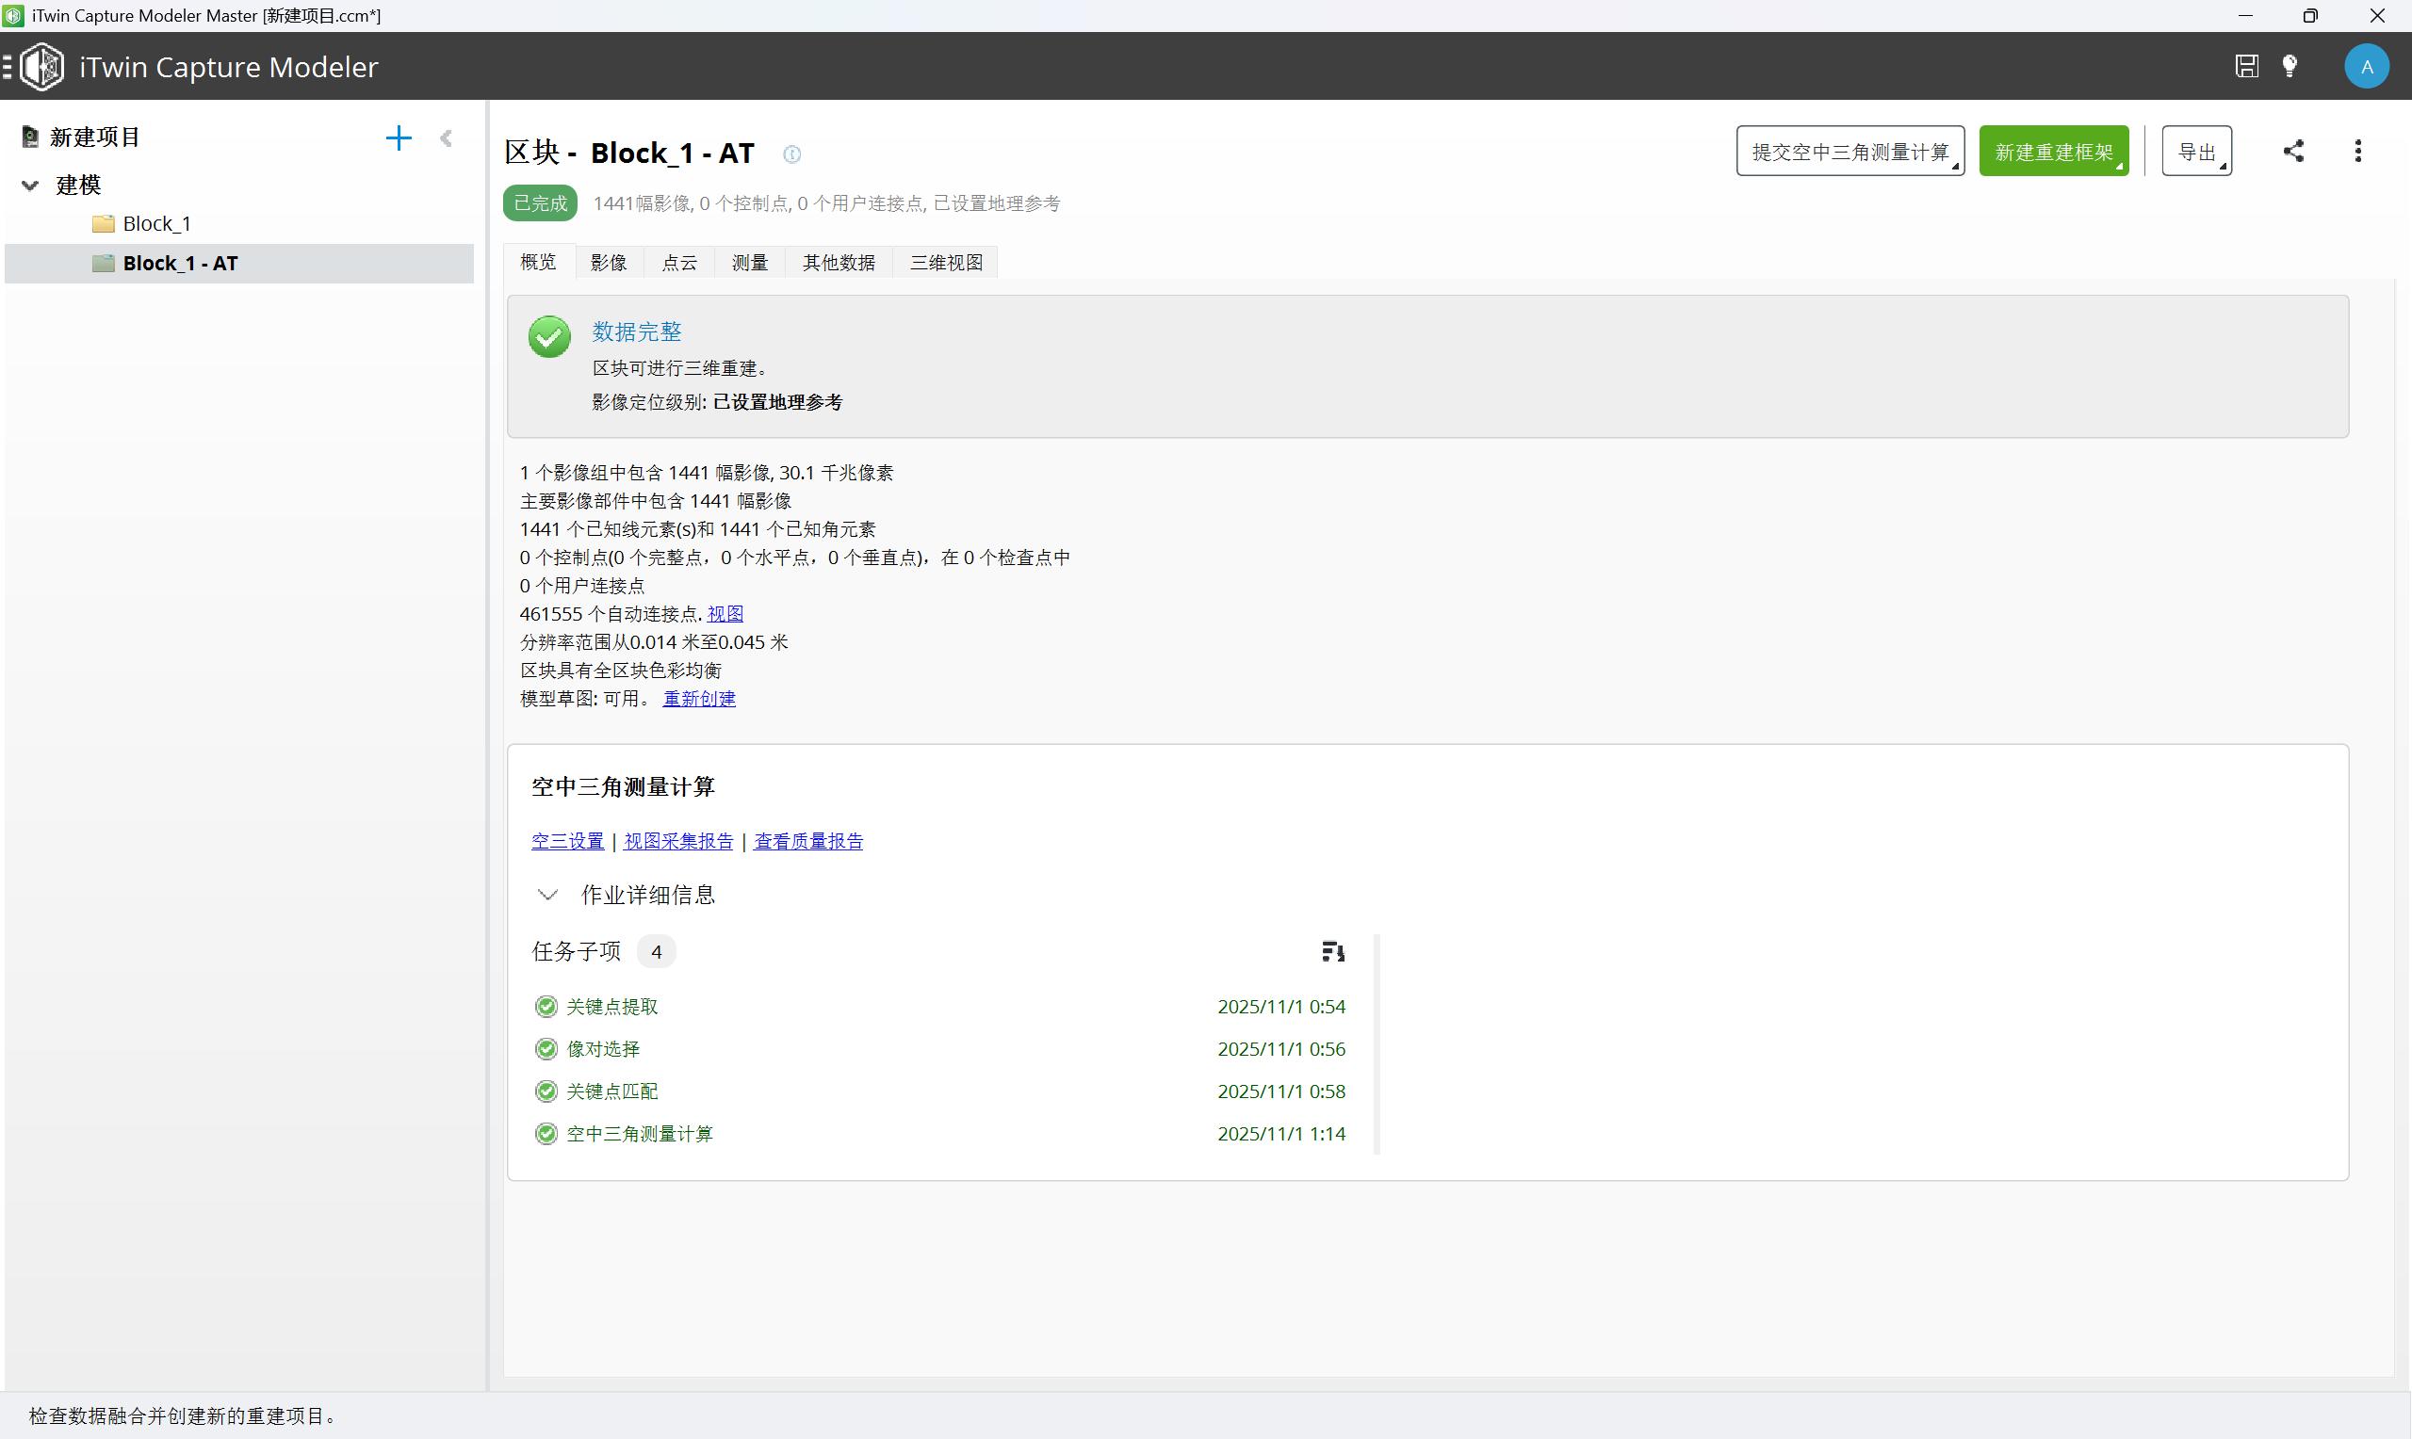
Task: Collapse the 作业详细信息 section
Action: [x=548, y=895]
